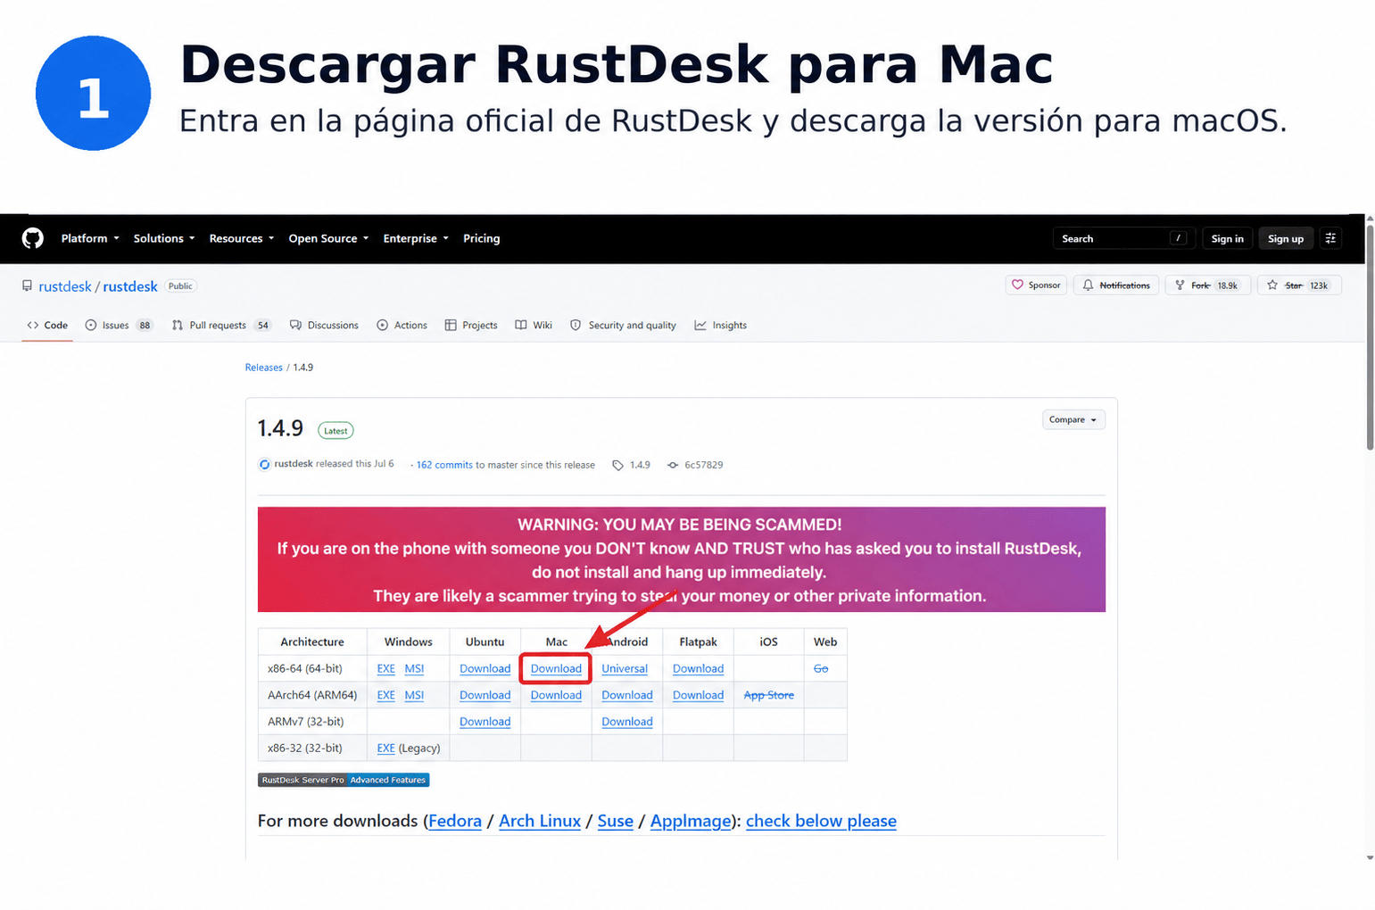The width and height of the screenshot is (1375, 910).
Task: Download Windows x86-64 EXE
Action: coord(386,668)
